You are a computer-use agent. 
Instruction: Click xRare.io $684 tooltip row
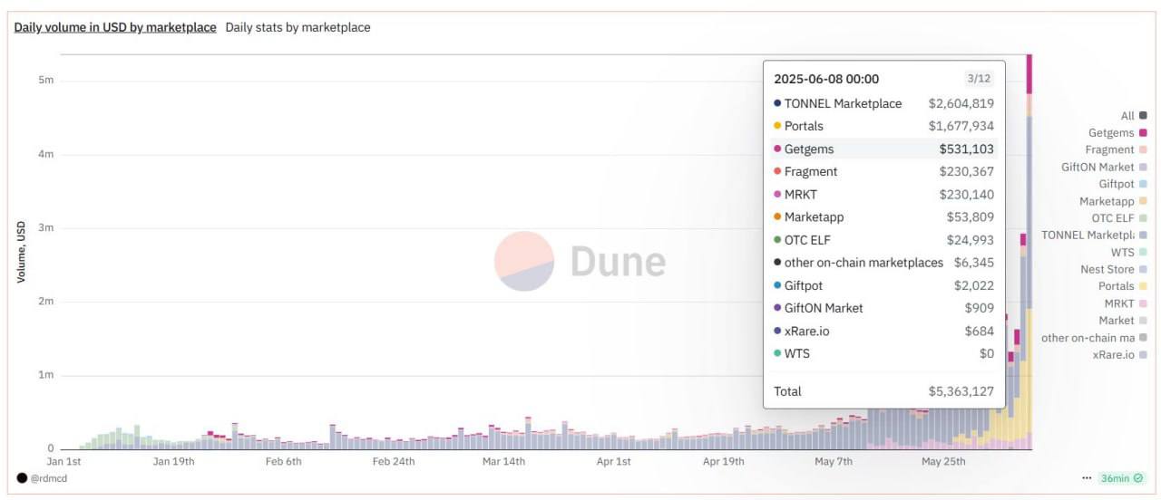coord(883,331)
